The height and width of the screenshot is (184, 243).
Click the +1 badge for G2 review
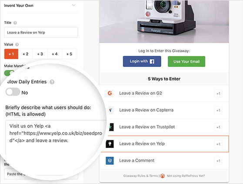coord(218,94)
